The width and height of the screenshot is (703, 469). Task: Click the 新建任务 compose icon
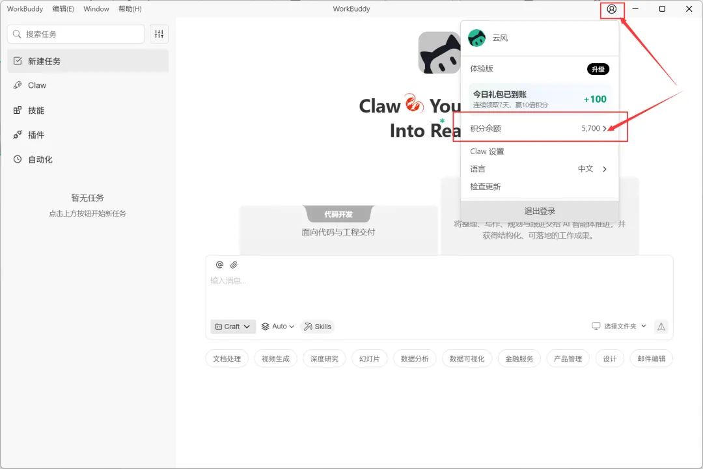18,61
